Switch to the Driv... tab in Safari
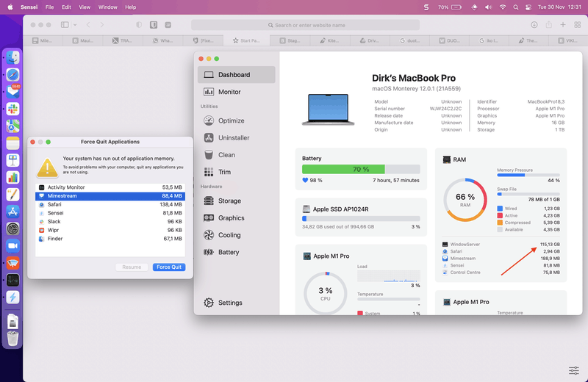Image resolution: width=588 pixels, height=382 pixels. coord(370,40)
